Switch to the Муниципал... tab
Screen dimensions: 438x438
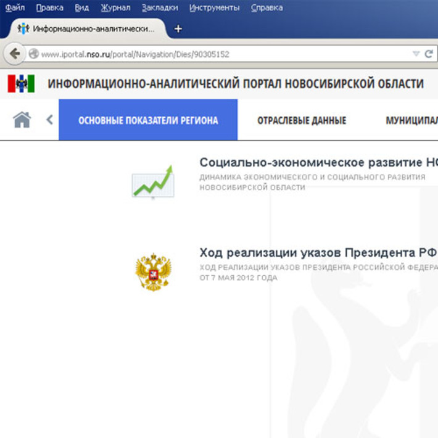tap(411, 120)
